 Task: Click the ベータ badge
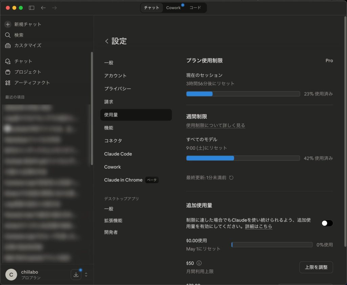coord(152,180)
